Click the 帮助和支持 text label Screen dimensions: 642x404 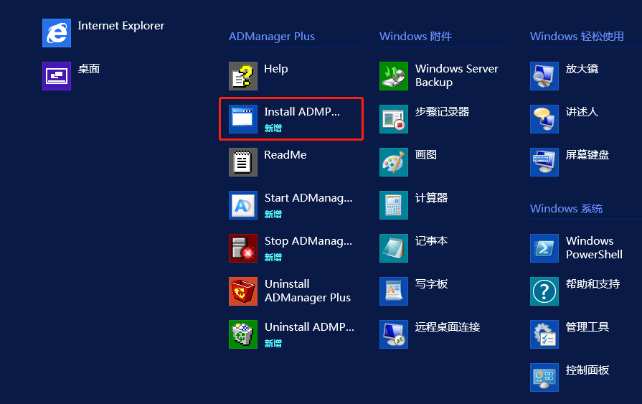tap(593, 283)
